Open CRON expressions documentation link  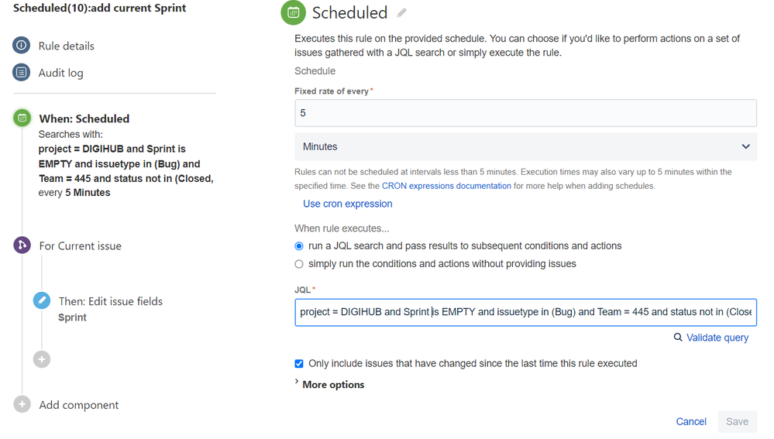click(446, 186)
